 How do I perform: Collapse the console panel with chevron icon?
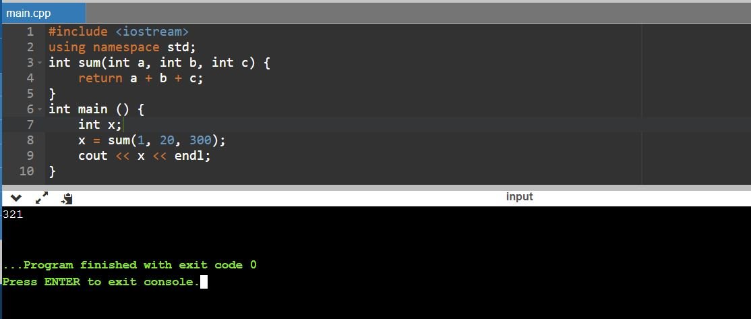[x=17, y=198]
